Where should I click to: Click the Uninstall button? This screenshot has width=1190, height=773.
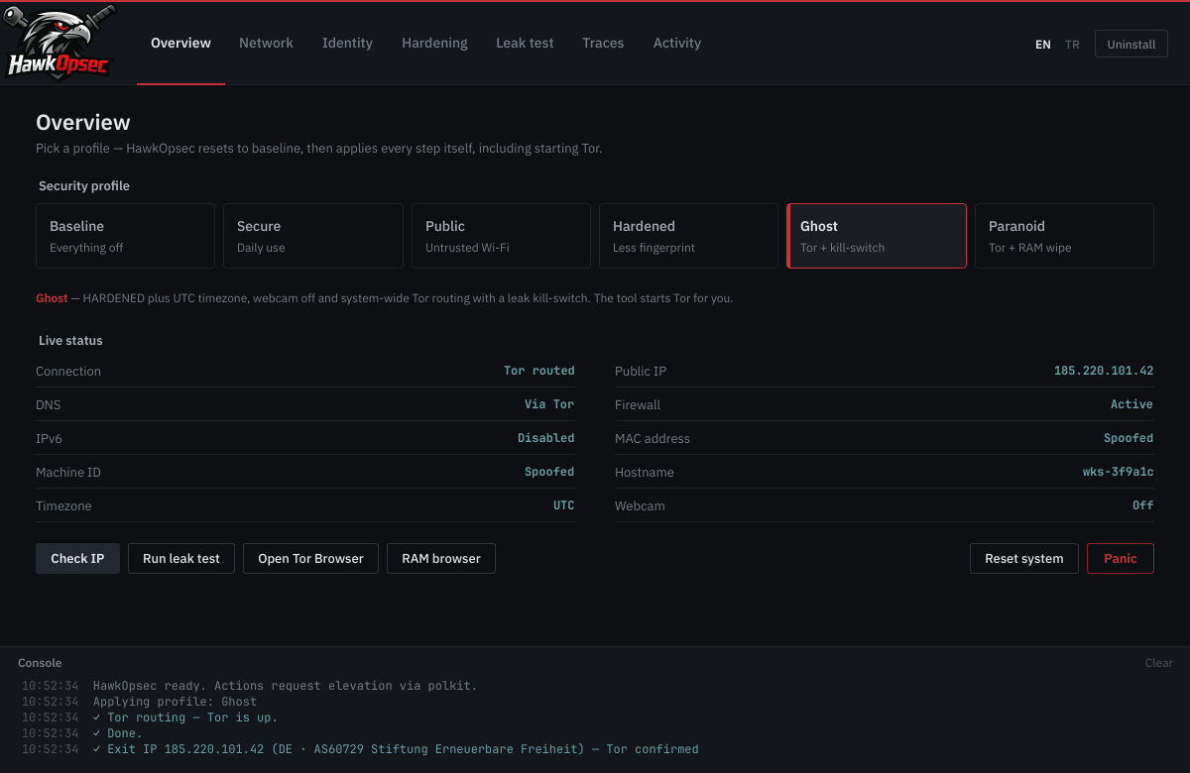1131,45
